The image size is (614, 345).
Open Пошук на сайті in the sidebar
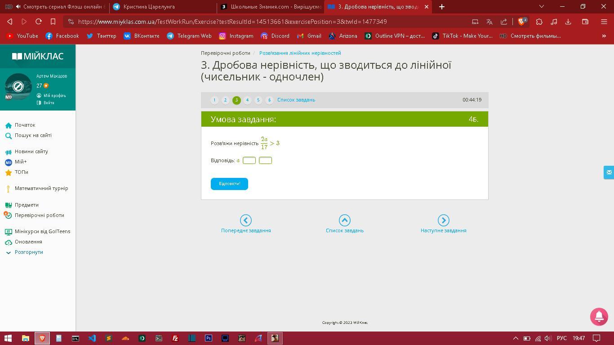pyautogui.click(x=33, y=135)
